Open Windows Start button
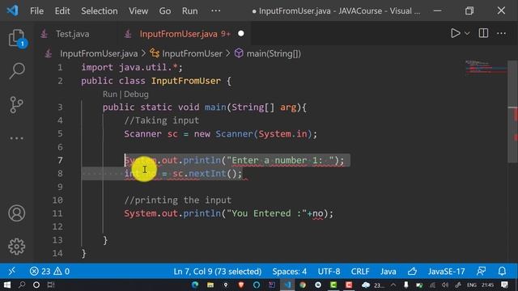Screen dimensions: 518x291 click(7, 285)
